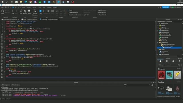Click the Select tool icon

(x=29, y=11)
